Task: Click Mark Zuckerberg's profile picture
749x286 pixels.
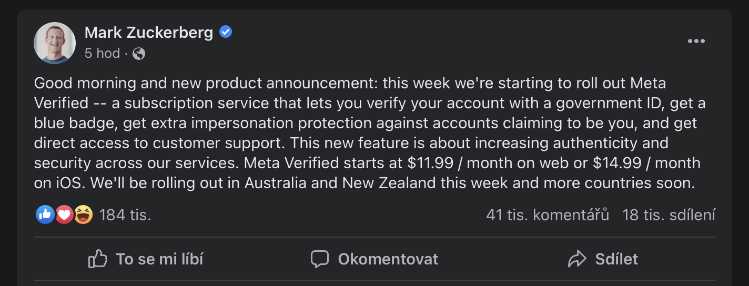Action: (x=55, y=43)
